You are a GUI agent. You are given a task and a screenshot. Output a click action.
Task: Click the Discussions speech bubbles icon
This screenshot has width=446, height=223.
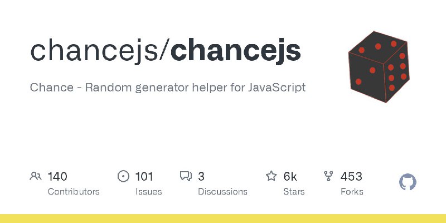click(186, 176)
